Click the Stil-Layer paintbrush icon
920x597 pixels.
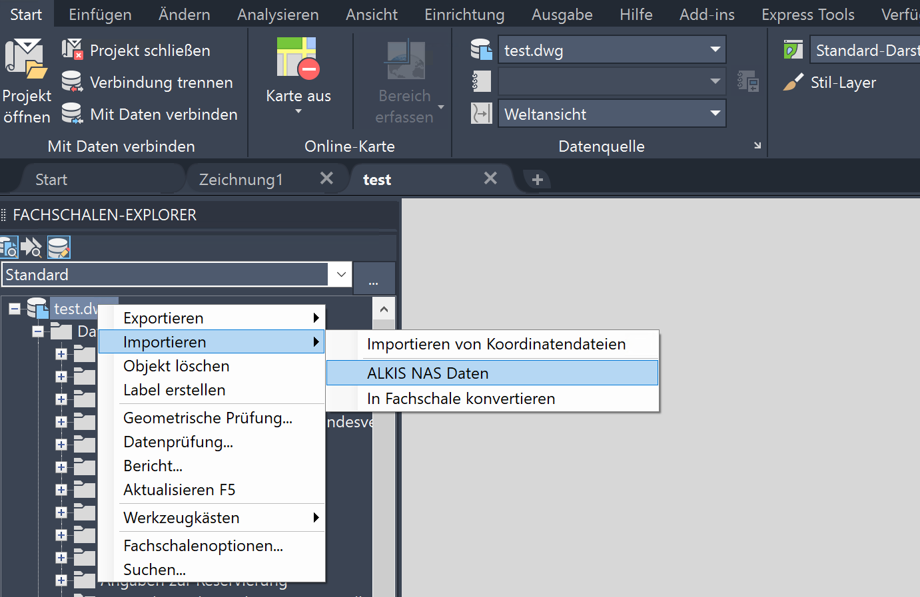pos(793,83)
